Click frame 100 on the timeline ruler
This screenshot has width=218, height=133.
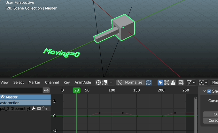[x=112, y=90]
